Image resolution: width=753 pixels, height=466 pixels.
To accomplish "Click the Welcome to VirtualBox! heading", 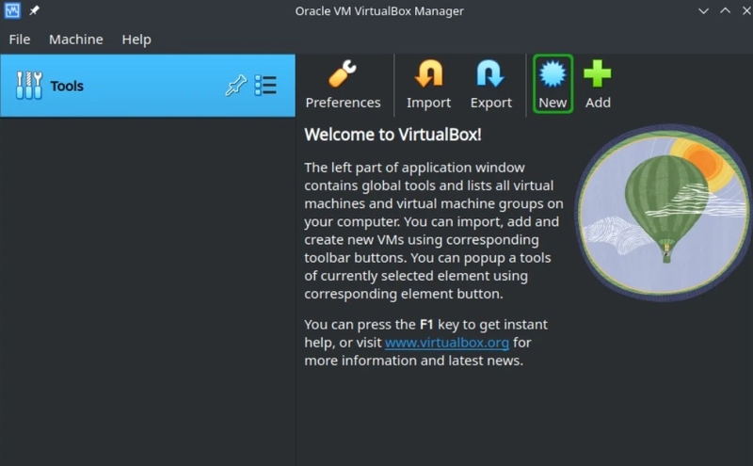I will tap(393, 135).
